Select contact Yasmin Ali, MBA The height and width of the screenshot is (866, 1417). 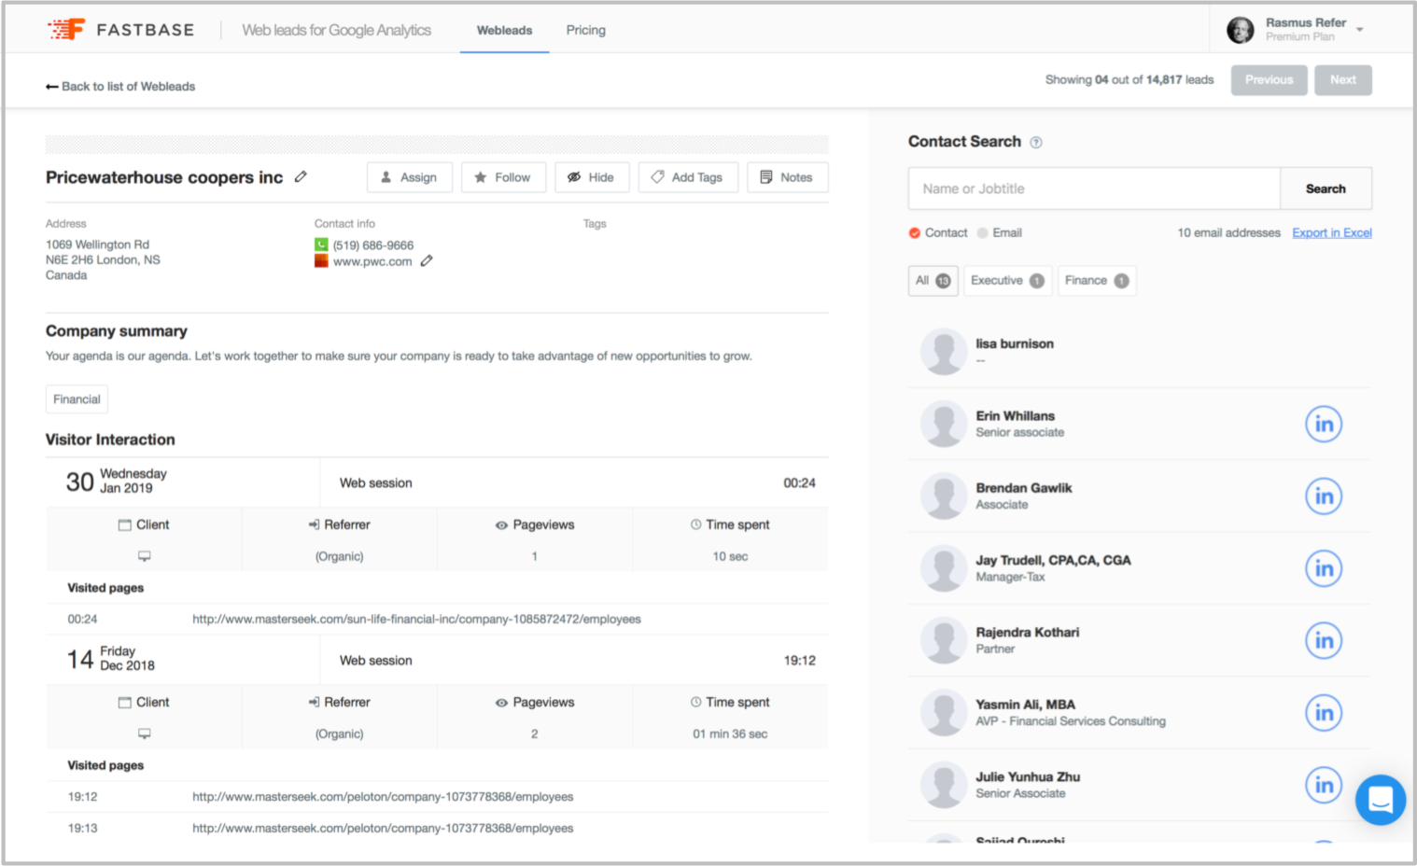(1026, 705)
